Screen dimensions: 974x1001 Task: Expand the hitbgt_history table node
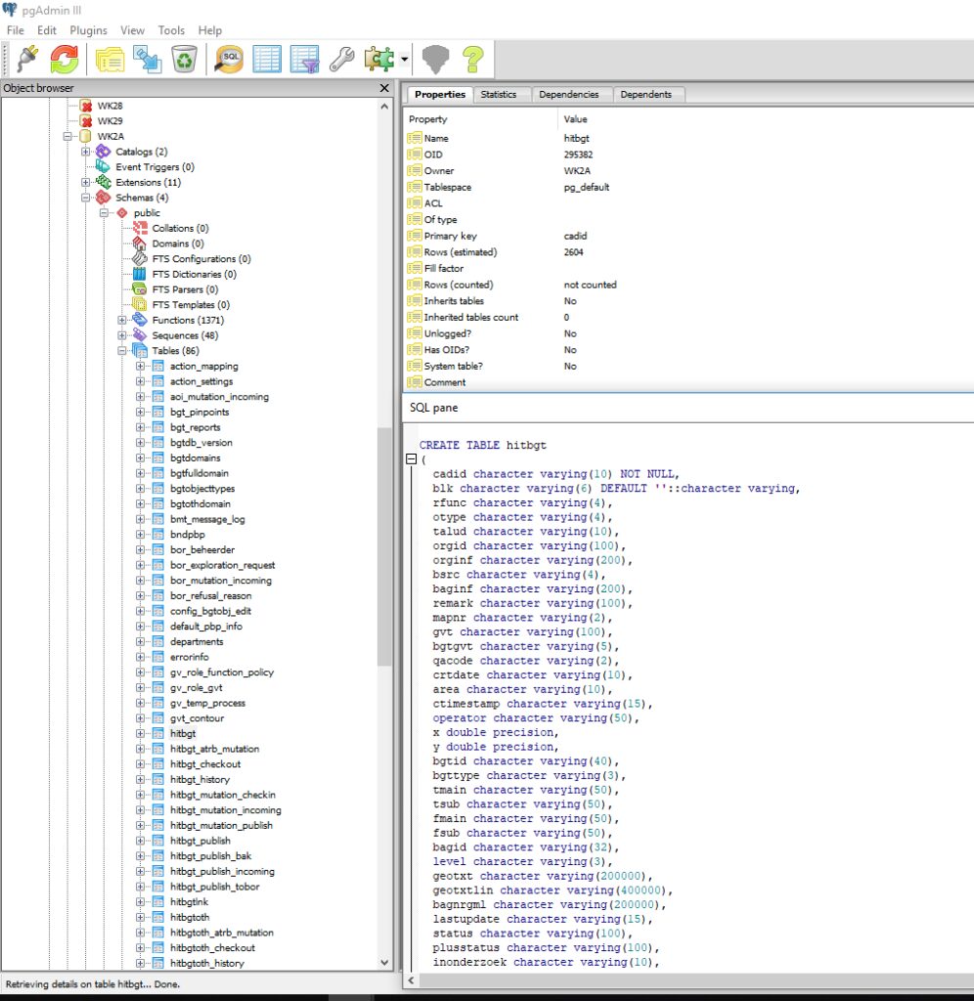(x=140, y=779)
